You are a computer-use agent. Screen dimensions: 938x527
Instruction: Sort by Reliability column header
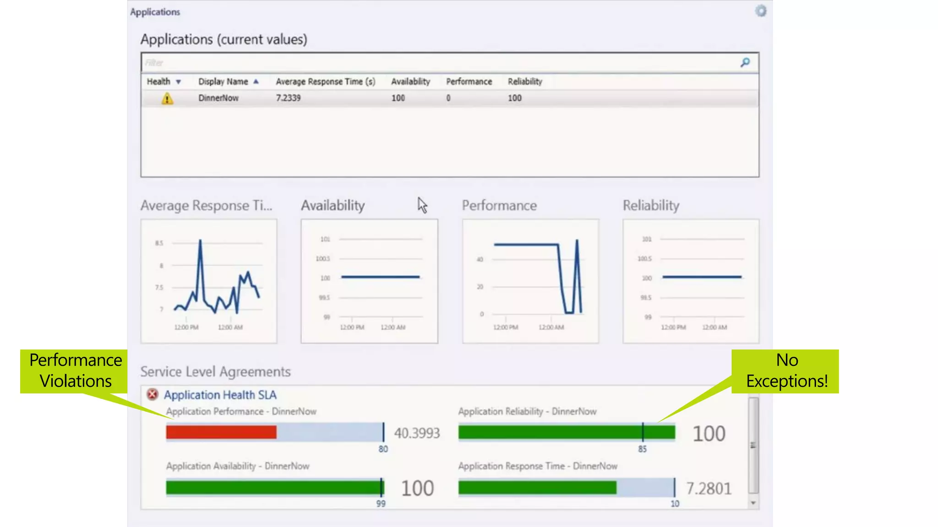525,81
